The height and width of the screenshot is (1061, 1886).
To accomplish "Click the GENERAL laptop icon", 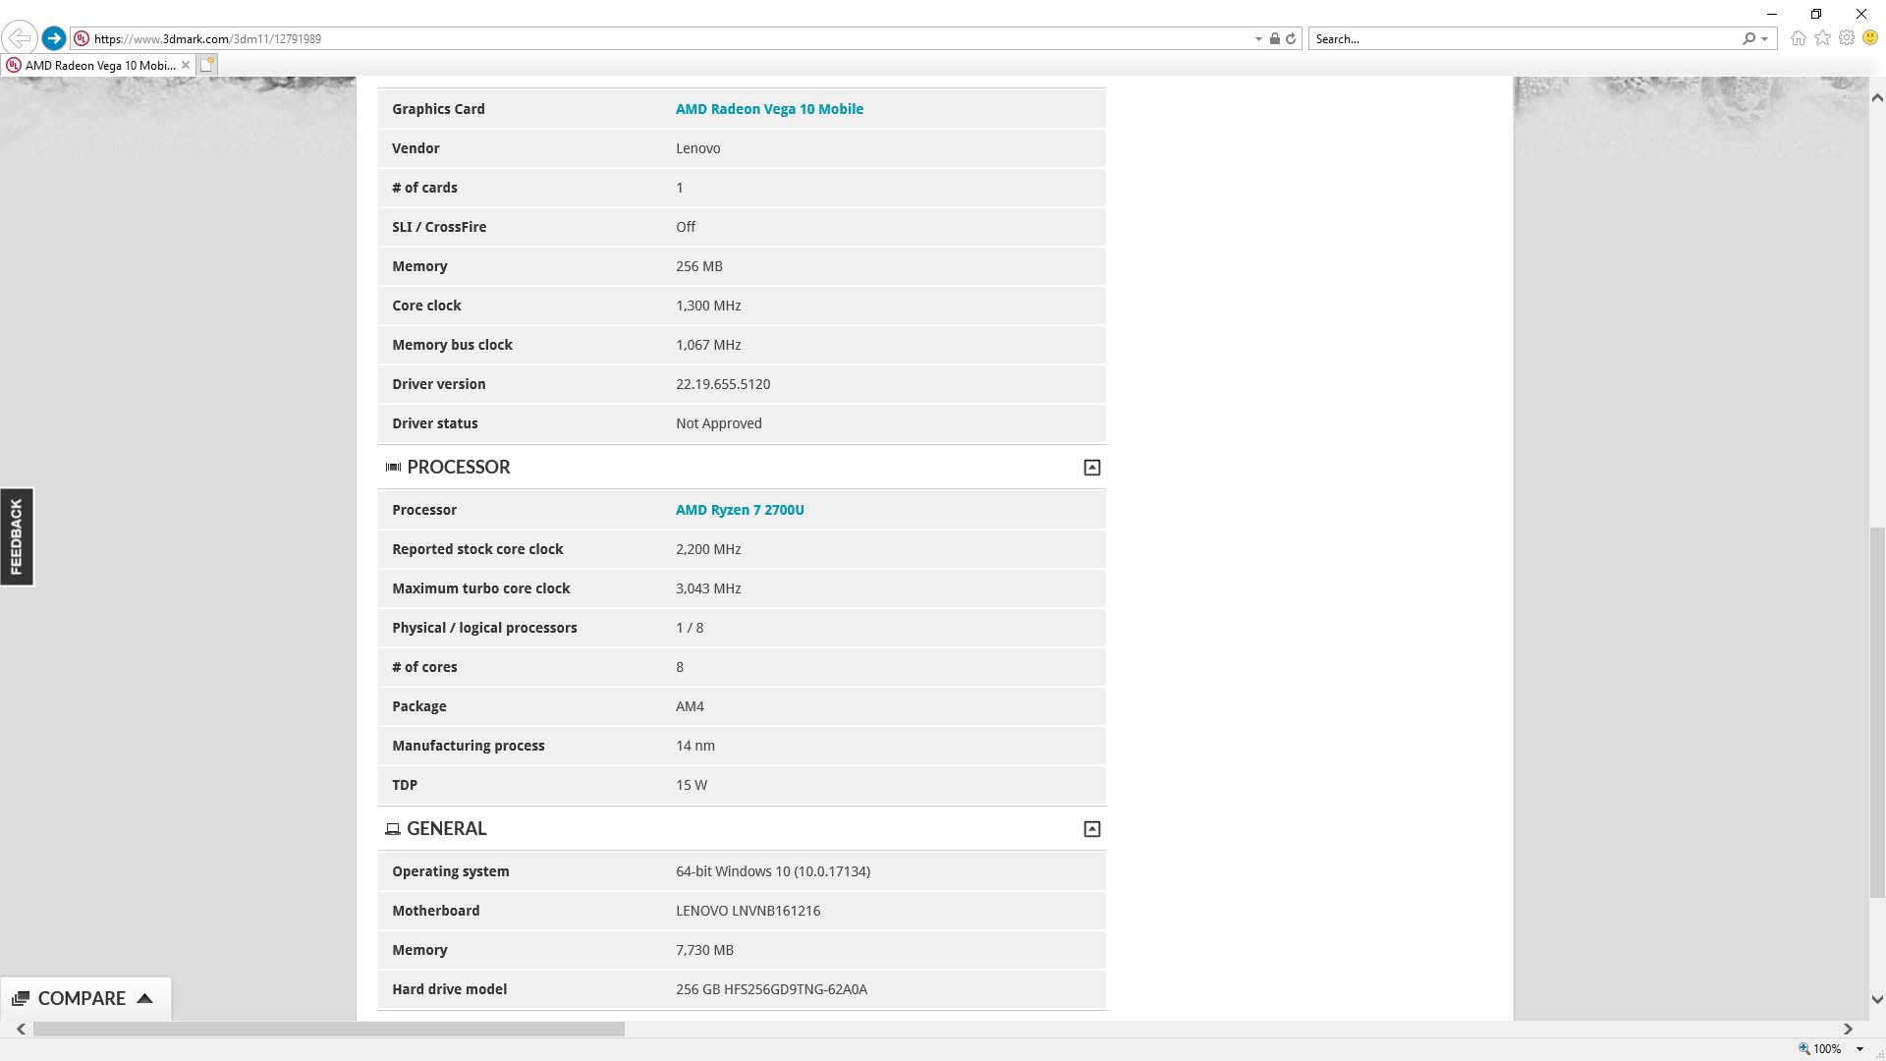I will point(393,829).
